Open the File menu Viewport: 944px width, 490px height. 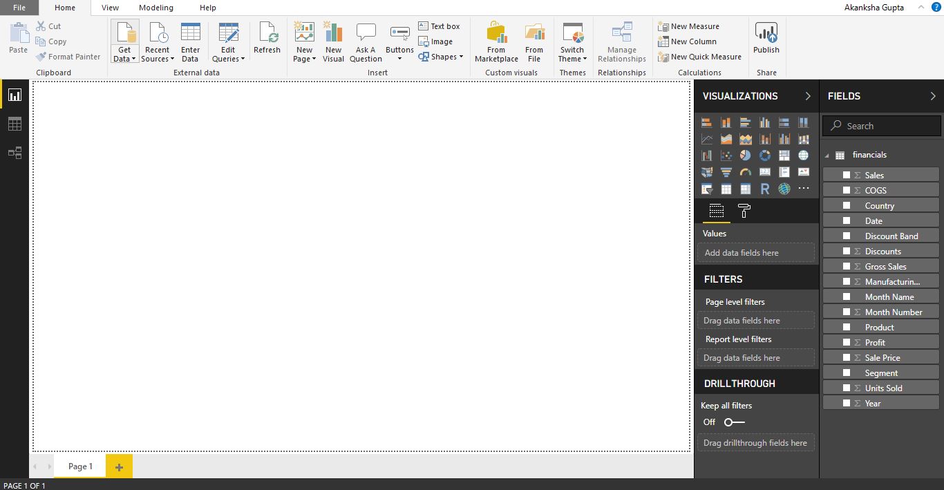click(19, 8)
